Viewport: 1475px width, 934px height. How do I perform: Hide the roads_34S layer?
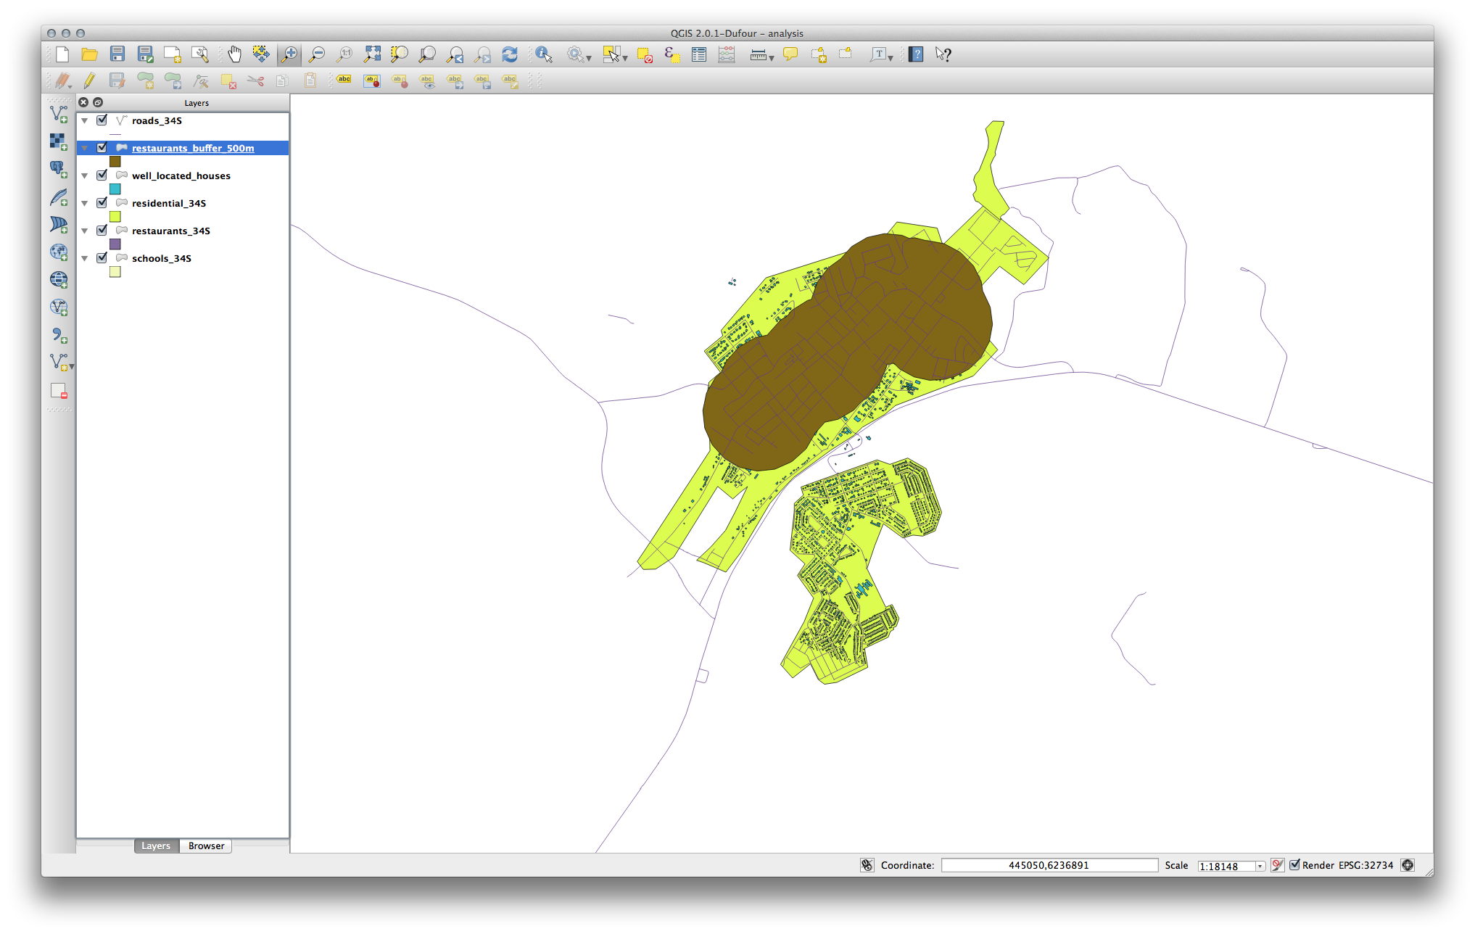[x=102, y=120]
